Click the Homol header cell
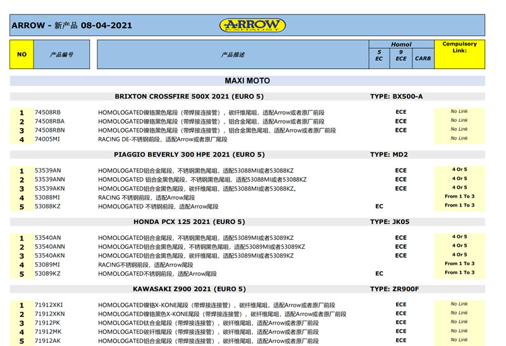Screen dimensions: 506x346 pos(402,44)
